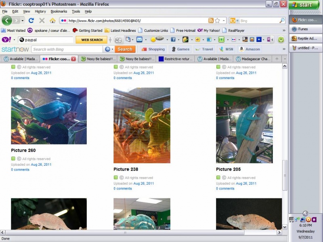Open the Facebook icon on Yahoo toolbar
This screenshot has height=242, width=323.
coord(173,40)
